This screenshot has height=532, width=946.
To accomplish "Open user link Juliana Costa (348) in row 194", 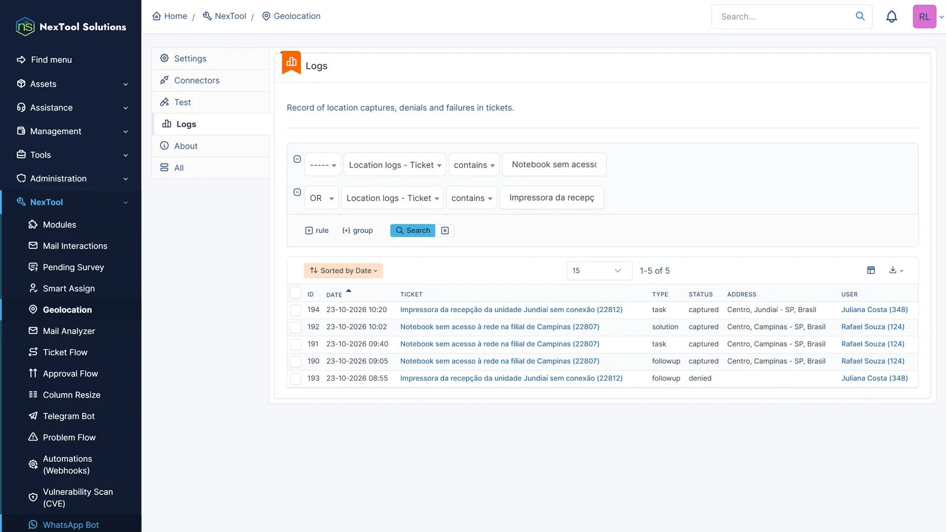I will [874, 310].
